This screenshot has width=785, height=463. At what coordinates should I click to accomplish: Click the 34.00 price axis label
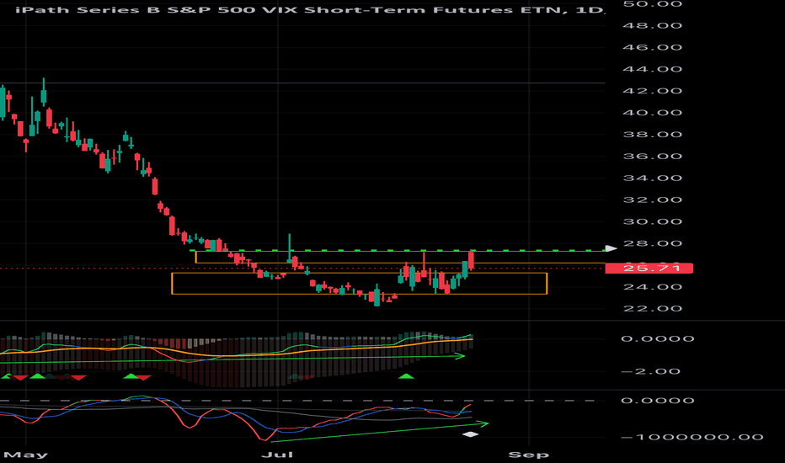coord(652,178)
